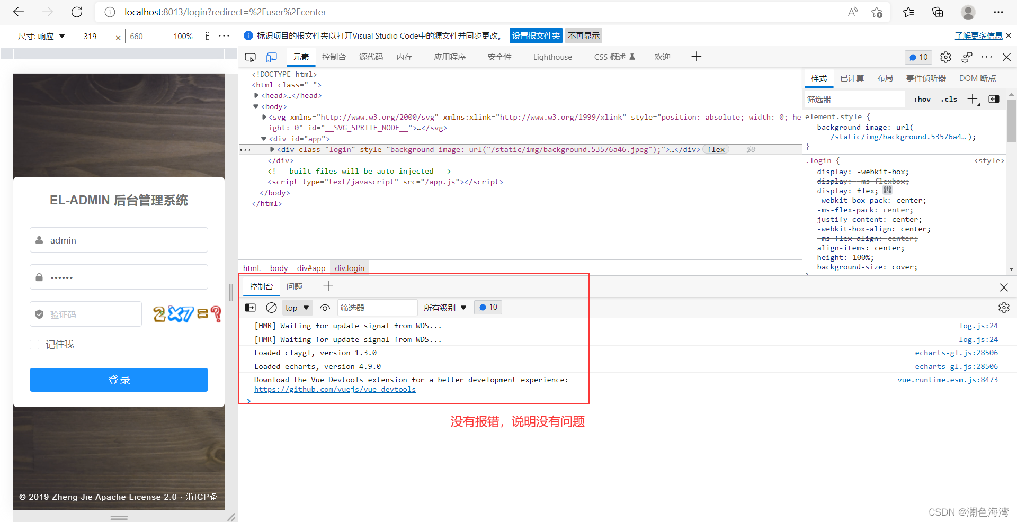Toggle the device emulation toolbar
Viewport: 1017px width, 522px height.
pyautogui.click(x=271, y=57)
